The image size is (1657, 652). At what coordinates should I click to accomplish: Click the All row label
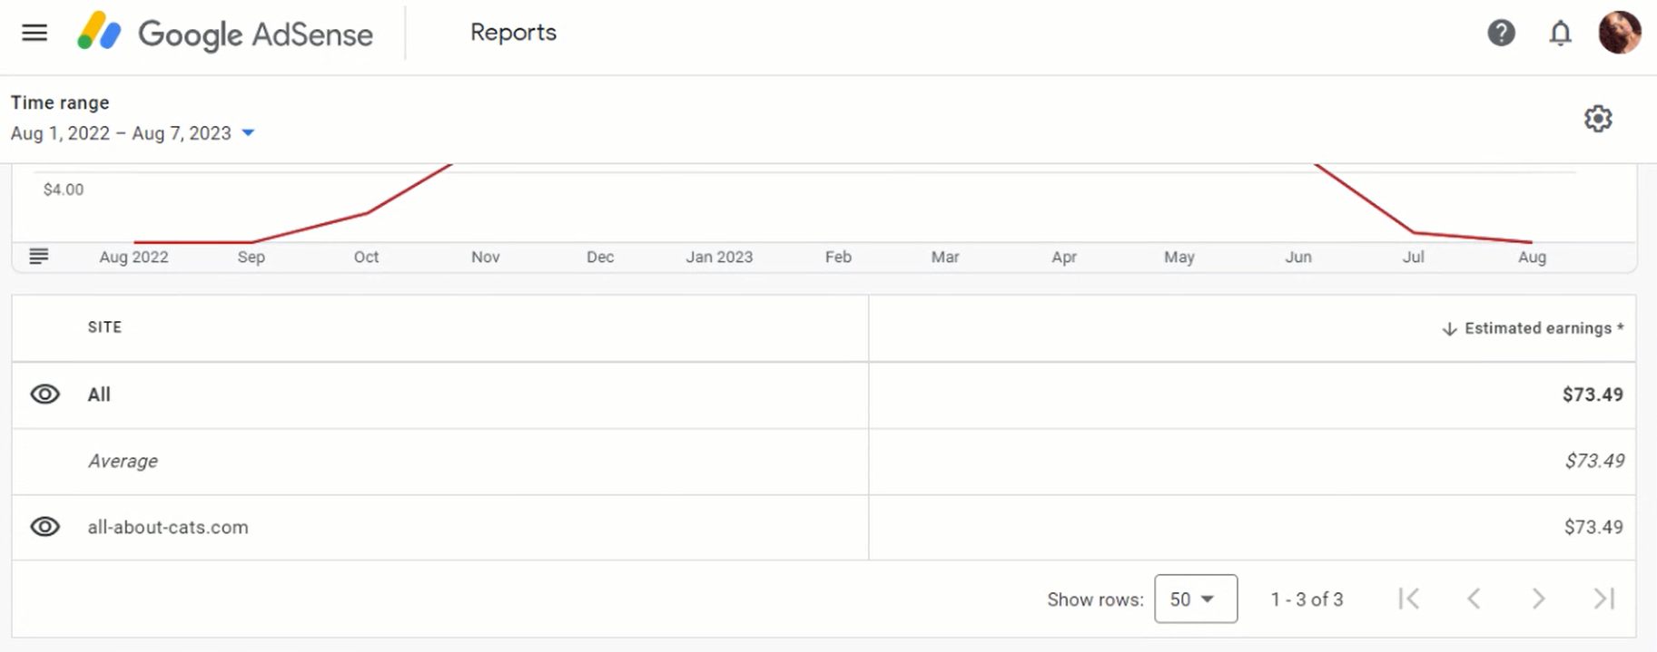pos(99,394)
